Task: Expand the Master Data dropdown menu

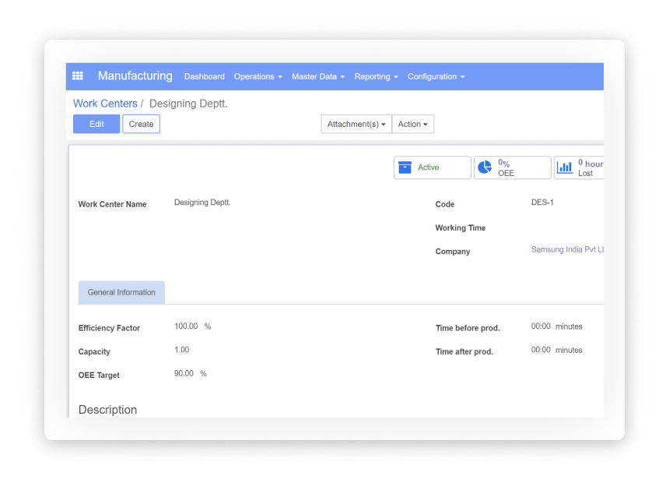Action: (318, 76)
